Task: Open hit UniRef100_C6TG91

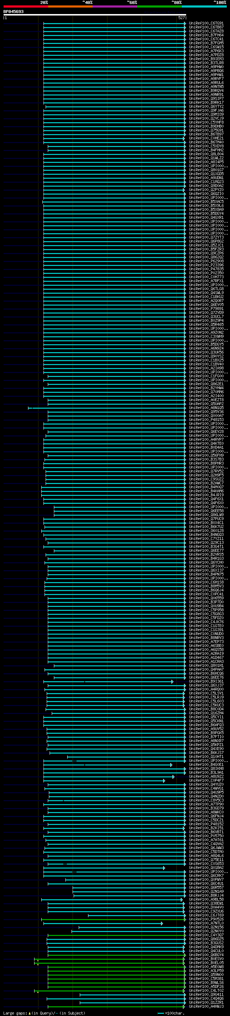Action: pos(206,23)
